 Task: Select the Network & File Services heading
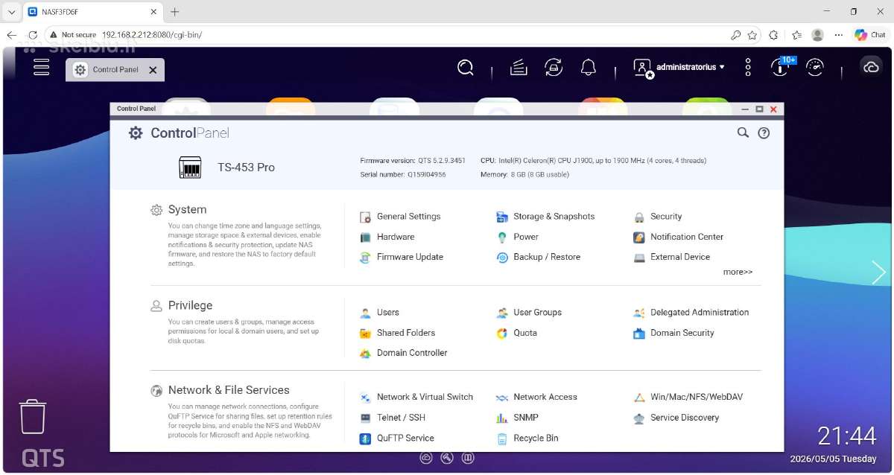tap(229, 390)
